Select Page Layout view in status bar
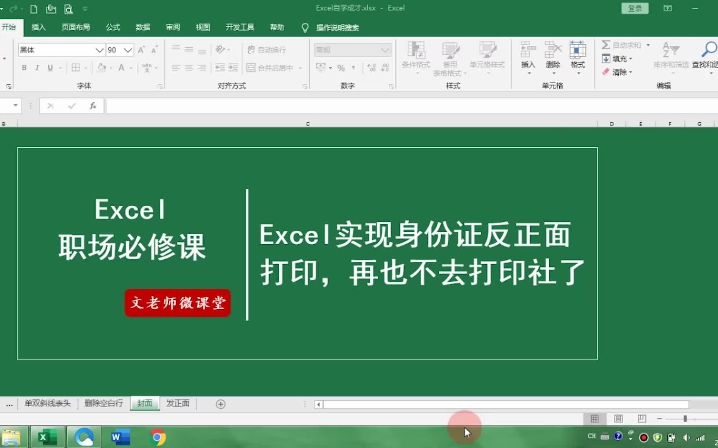This screenshot has height=448, width=718. pos(618,419)
